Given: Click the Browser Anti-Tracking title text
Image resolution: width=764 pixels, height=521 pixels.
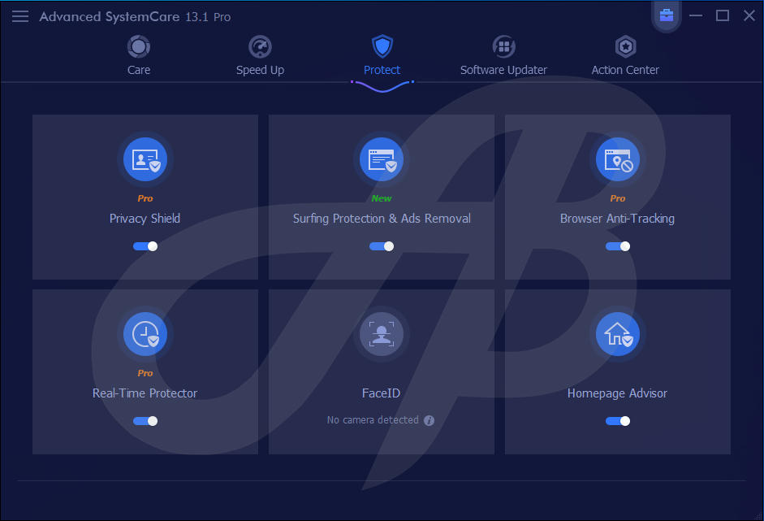Looking at the screenshot, I should tap(617, 219).
